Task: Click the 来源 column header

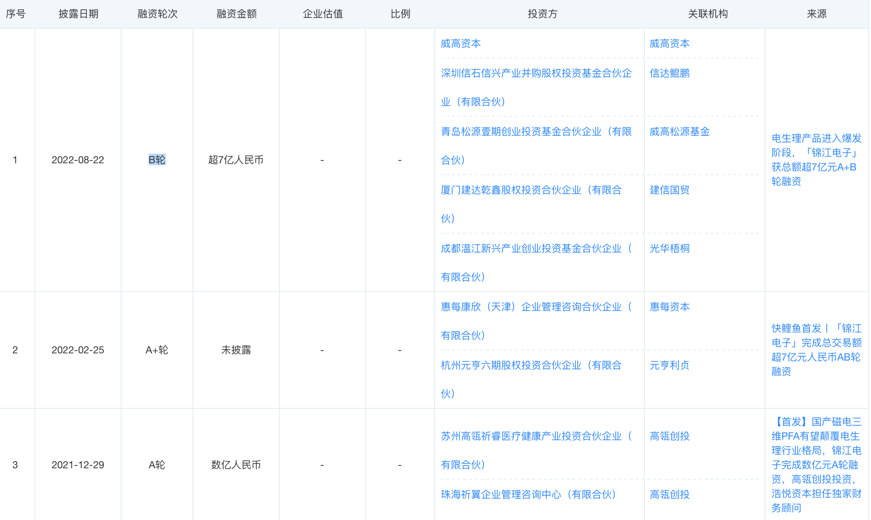Action: [816, 14]
